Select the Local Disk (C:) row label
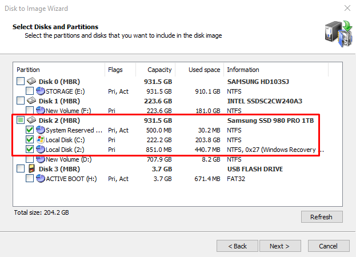This screenshot has width=356, height=257. (x=65, y=140)
